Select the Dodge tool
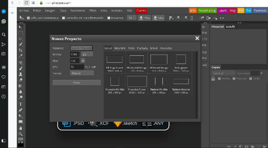268x148 pixels. click(x=21, y=97)
